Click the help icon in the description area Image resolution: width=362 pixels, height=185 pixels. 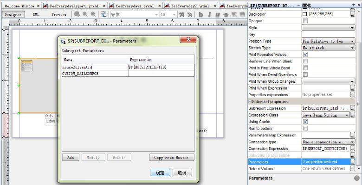[x=356, y=178]
